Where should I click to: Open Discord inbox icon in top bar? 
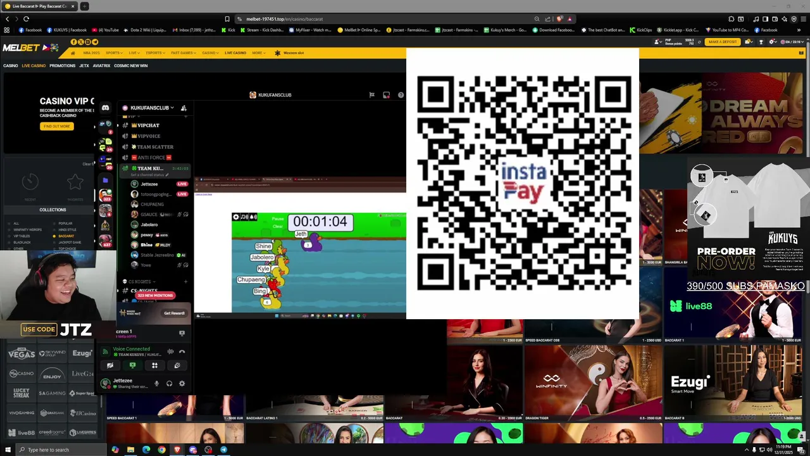point(386,95)
